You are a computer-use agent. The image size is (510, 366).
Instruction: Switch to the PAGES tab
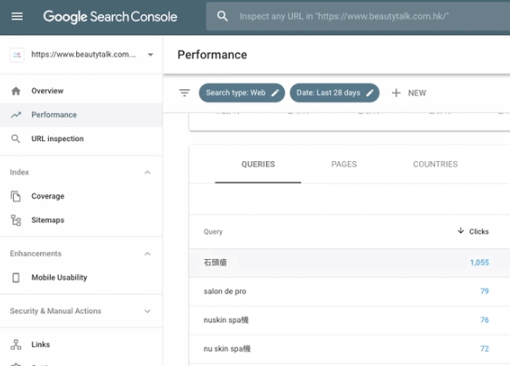point(344,165)
